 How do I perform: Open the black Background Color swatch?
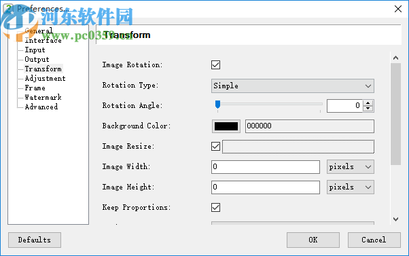pos(226,126)
